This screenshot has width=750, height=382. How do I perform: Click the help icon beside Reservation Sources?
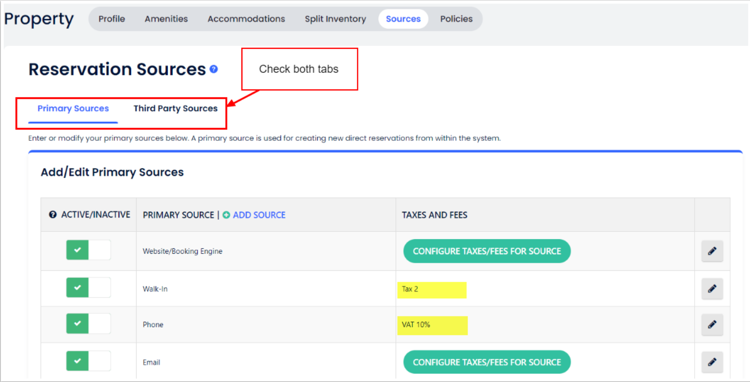213,69
